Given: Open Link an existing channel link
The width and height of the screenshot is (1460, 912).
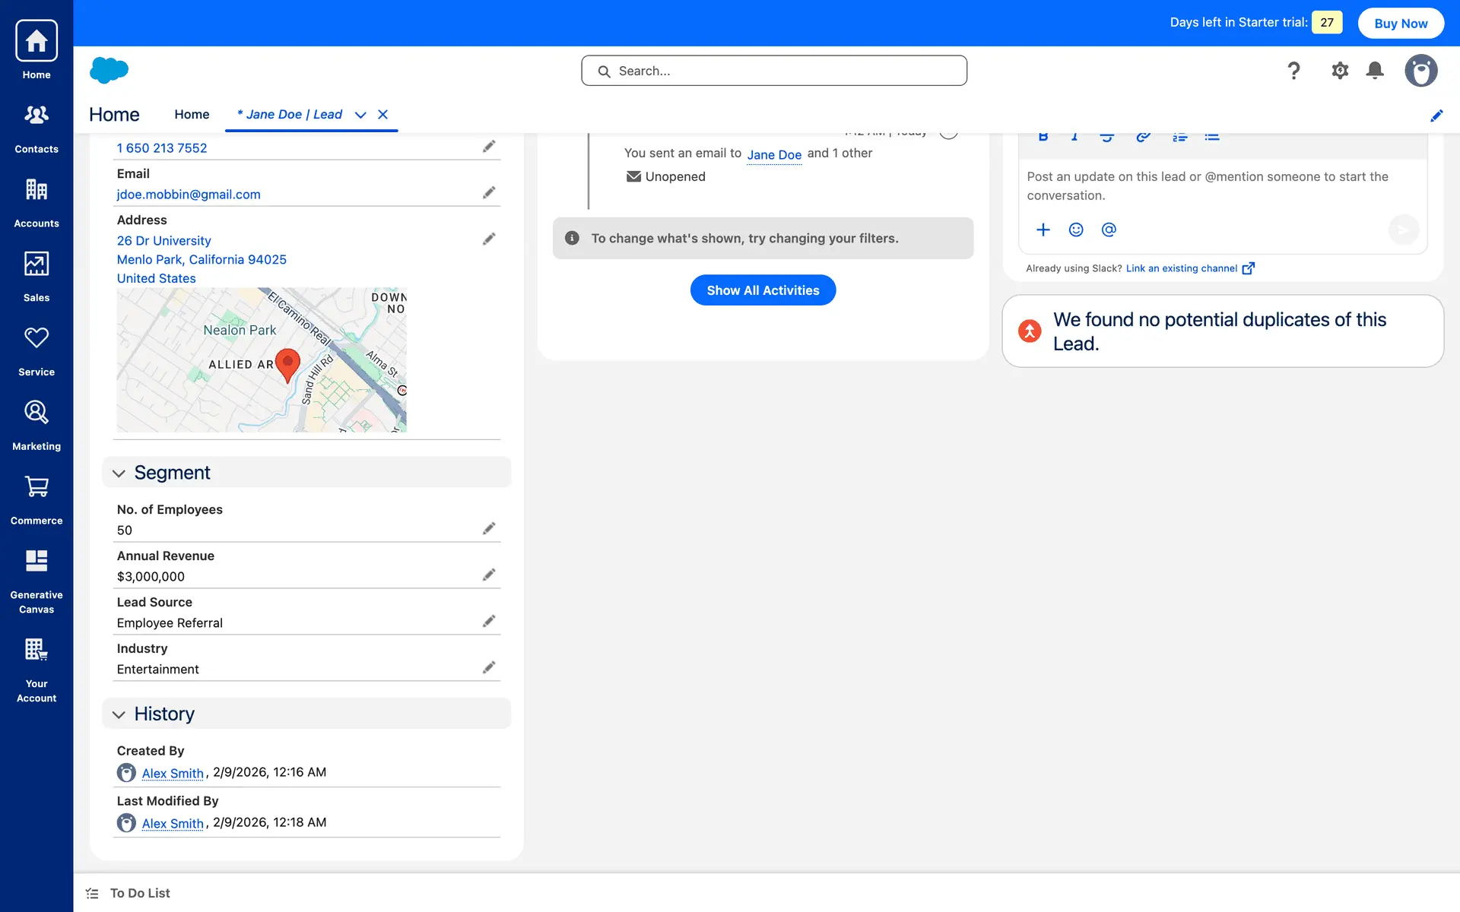Looking at the screenshot, I should coord(1182,268).
